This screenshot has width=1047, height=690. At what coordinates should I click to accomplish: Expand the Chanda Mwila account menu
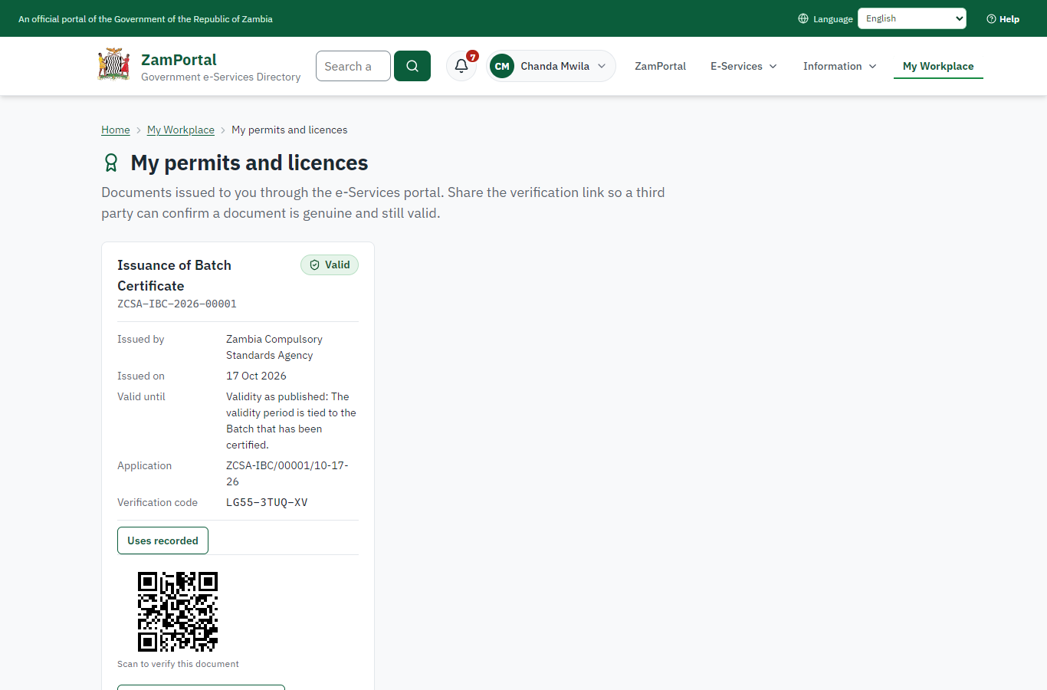(x=551, y=66)
